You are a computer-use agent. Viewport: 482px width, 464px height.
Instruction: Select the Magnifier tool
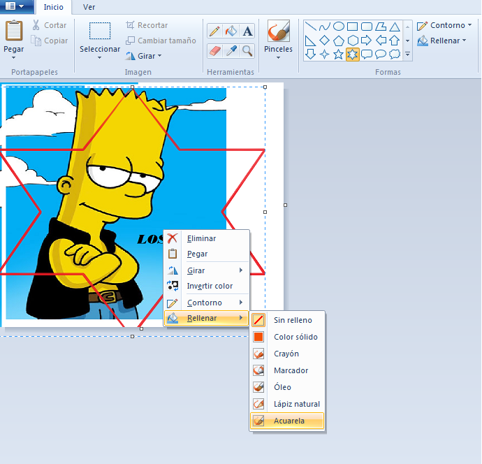point(247,51)
